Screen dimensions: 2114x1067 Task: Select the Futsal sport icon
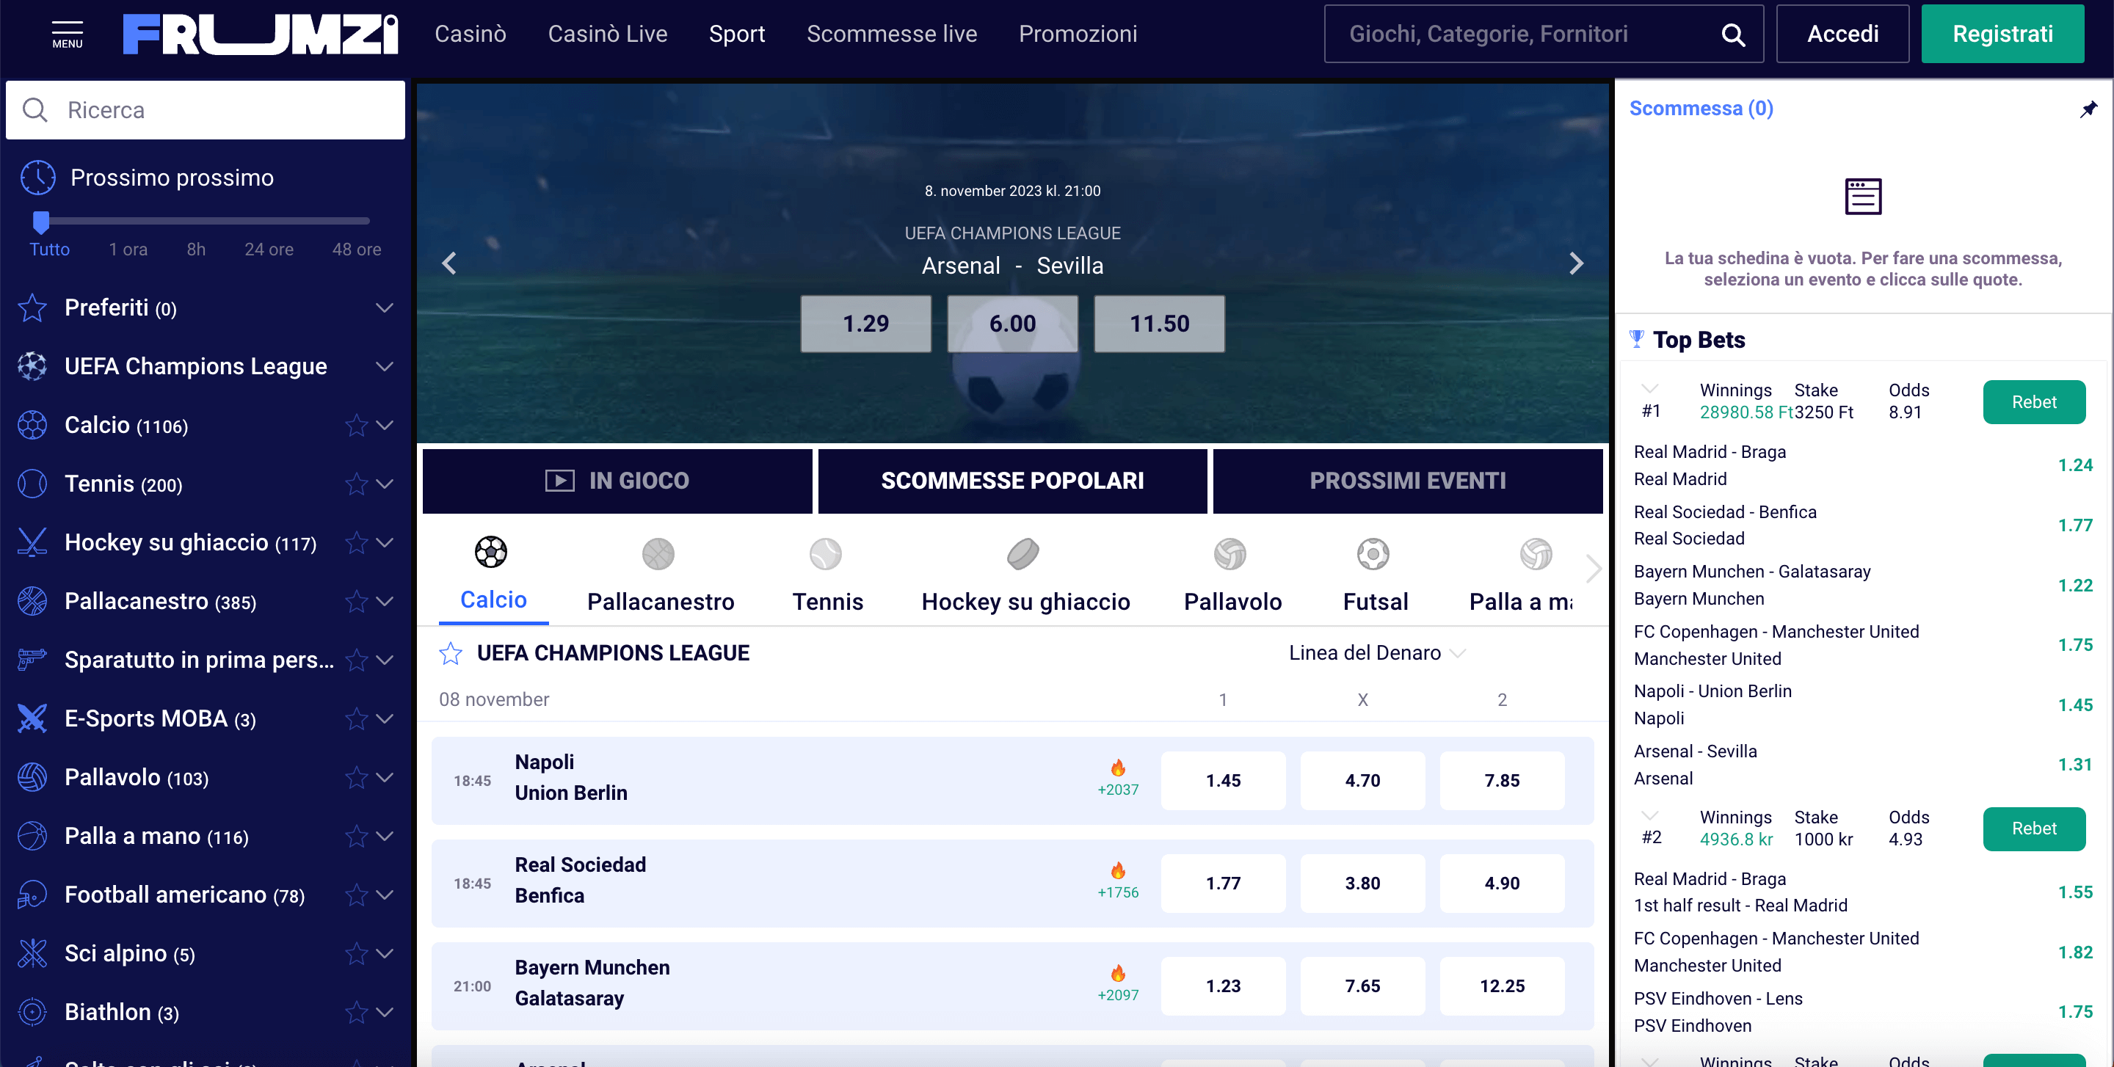(x=1372, y=554)
